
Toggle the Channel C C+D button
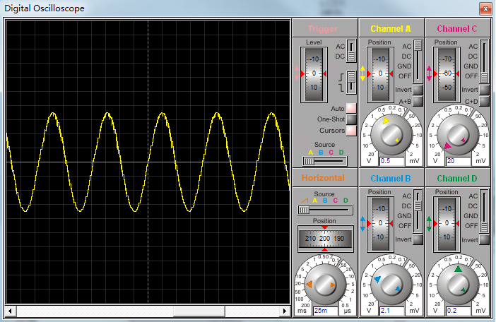tap(484, 101)
